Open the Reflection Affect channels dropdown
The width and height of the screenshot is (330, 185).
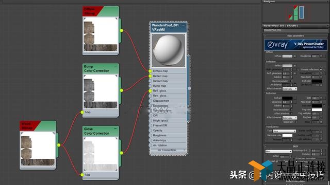(x=290, y=89)
